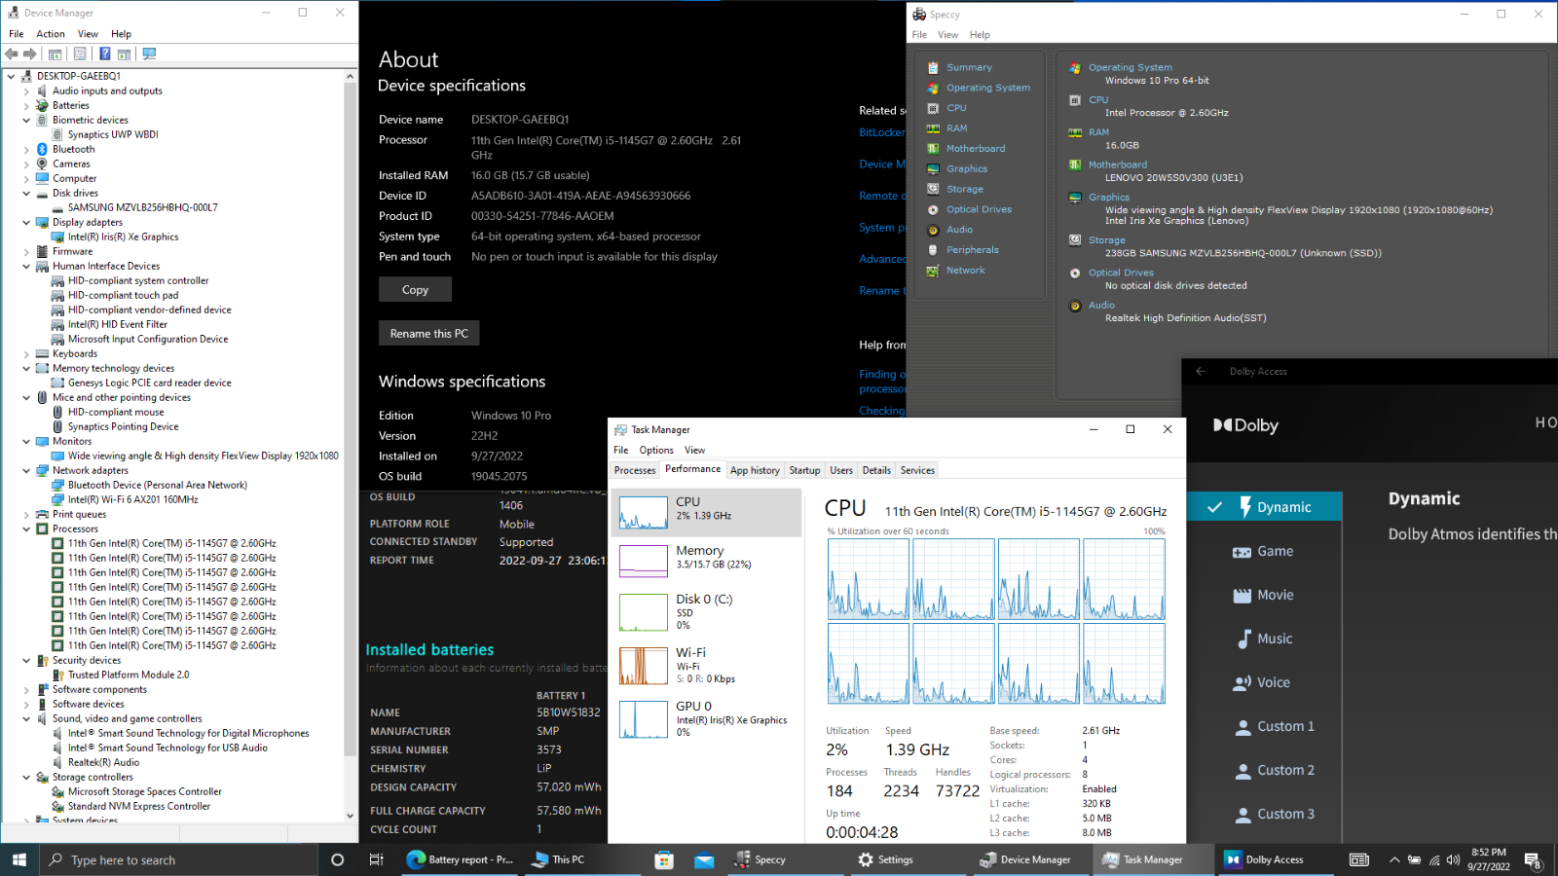
Task: Select Intel(R) Iris(R) Xe Graphics in Device Manager
Action: 123,237
